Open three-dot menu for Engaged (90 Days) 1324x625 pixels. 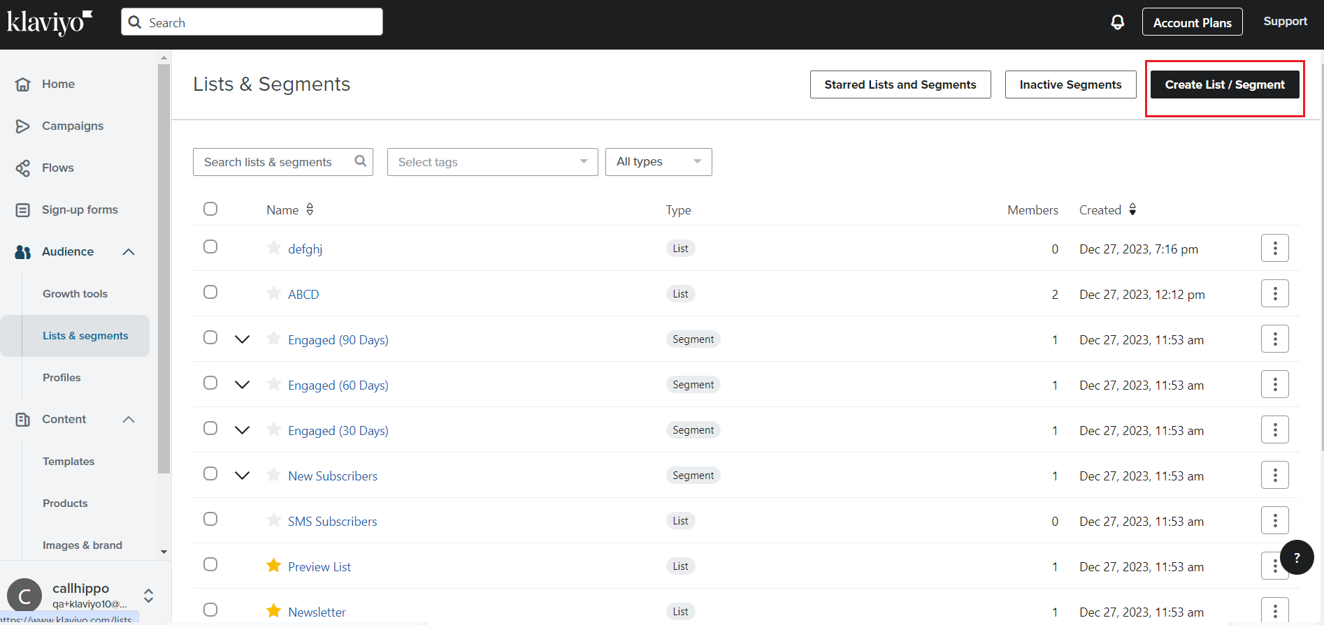pos(1275,339)
